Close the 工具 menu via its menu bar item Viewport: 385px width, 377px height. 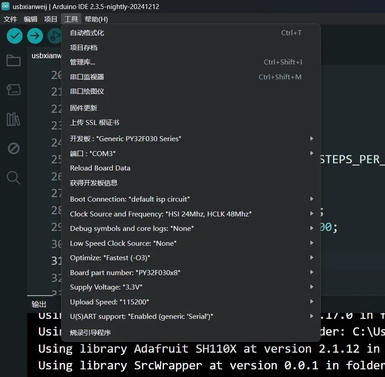coord(71,19)
